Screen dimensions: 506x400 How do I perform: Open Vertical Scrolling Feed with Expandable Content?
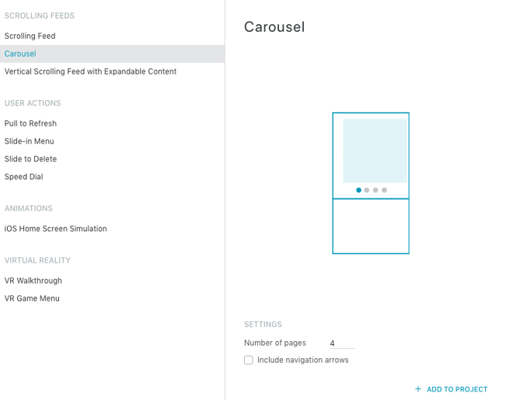click(91, 71)
